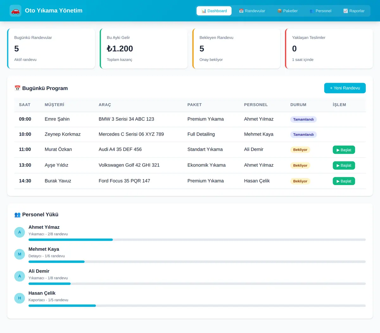Click vehicle Audi A4 35 DEF 456
Image resolution: width=380 pixels, height=333 pixels.
tap(120, 150)
